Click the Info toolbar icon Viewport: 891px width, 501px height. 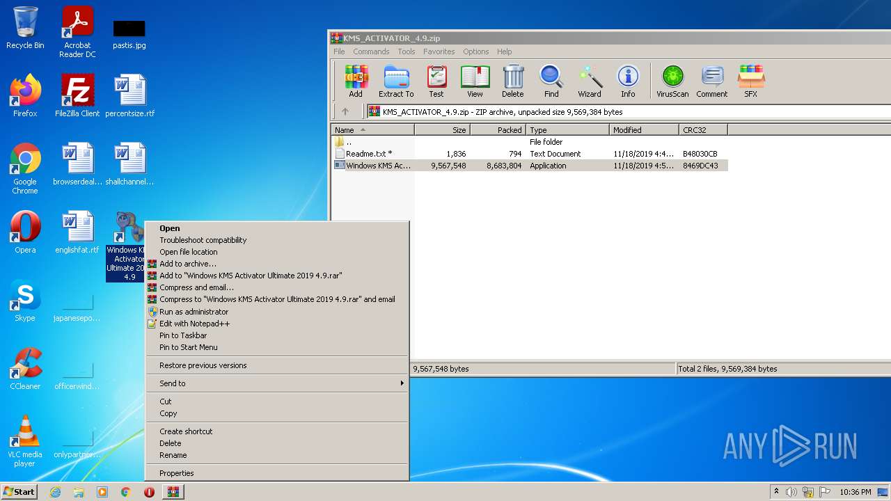[x=628, y=81]
